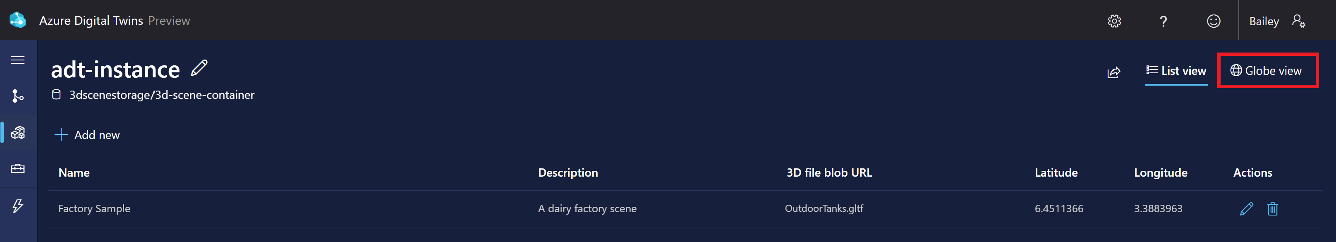Switch to List view tab
The width and height of the screenshot is (1336, 242).
[x=1176, y=71]
